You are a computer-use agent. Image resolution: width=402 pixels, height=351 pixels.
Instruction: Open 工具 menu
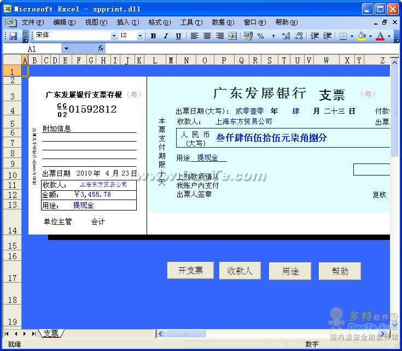click(x=191, y=22)
